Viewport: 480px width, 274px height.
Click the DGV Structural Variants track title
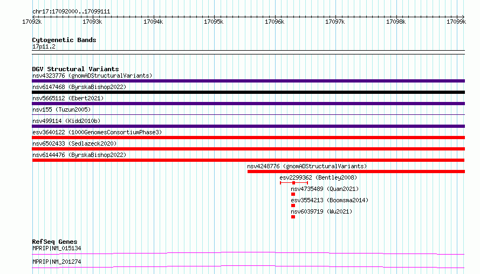coord(76,69)
